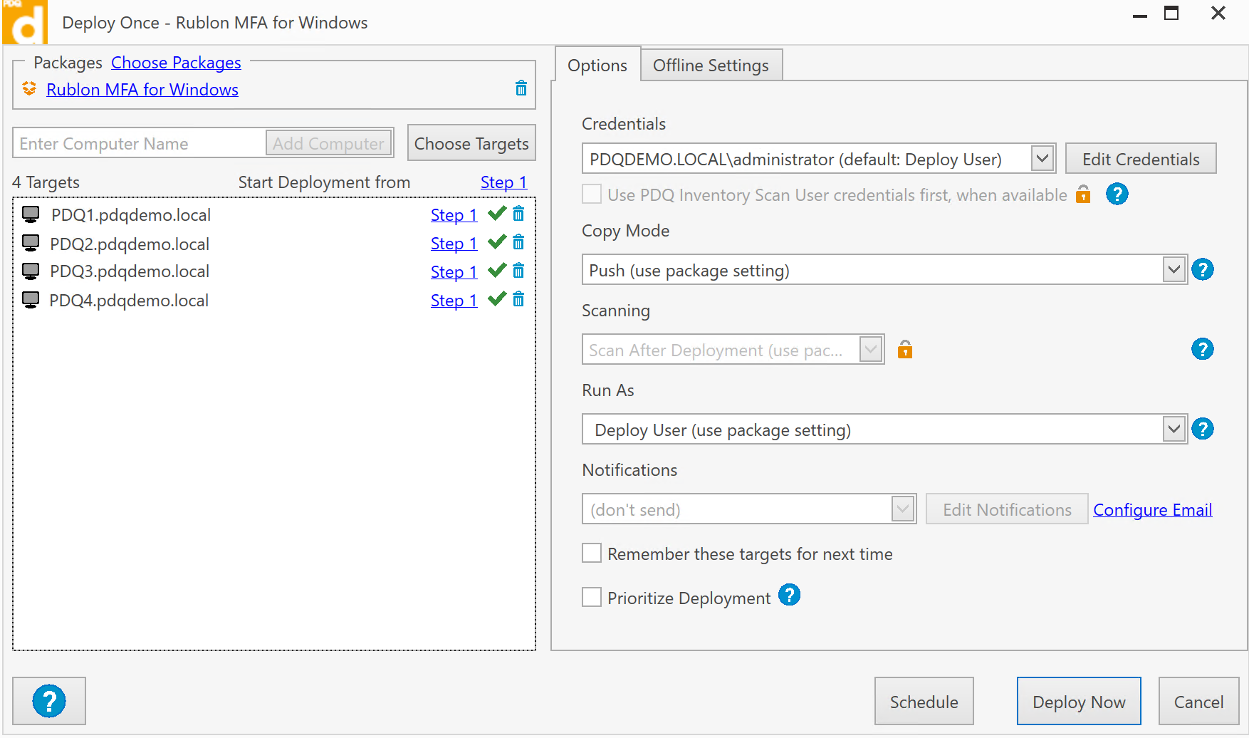Screen dimensions: 1249x738
Task: Check the Prioritize Deployment box
Action: (592, 597)
